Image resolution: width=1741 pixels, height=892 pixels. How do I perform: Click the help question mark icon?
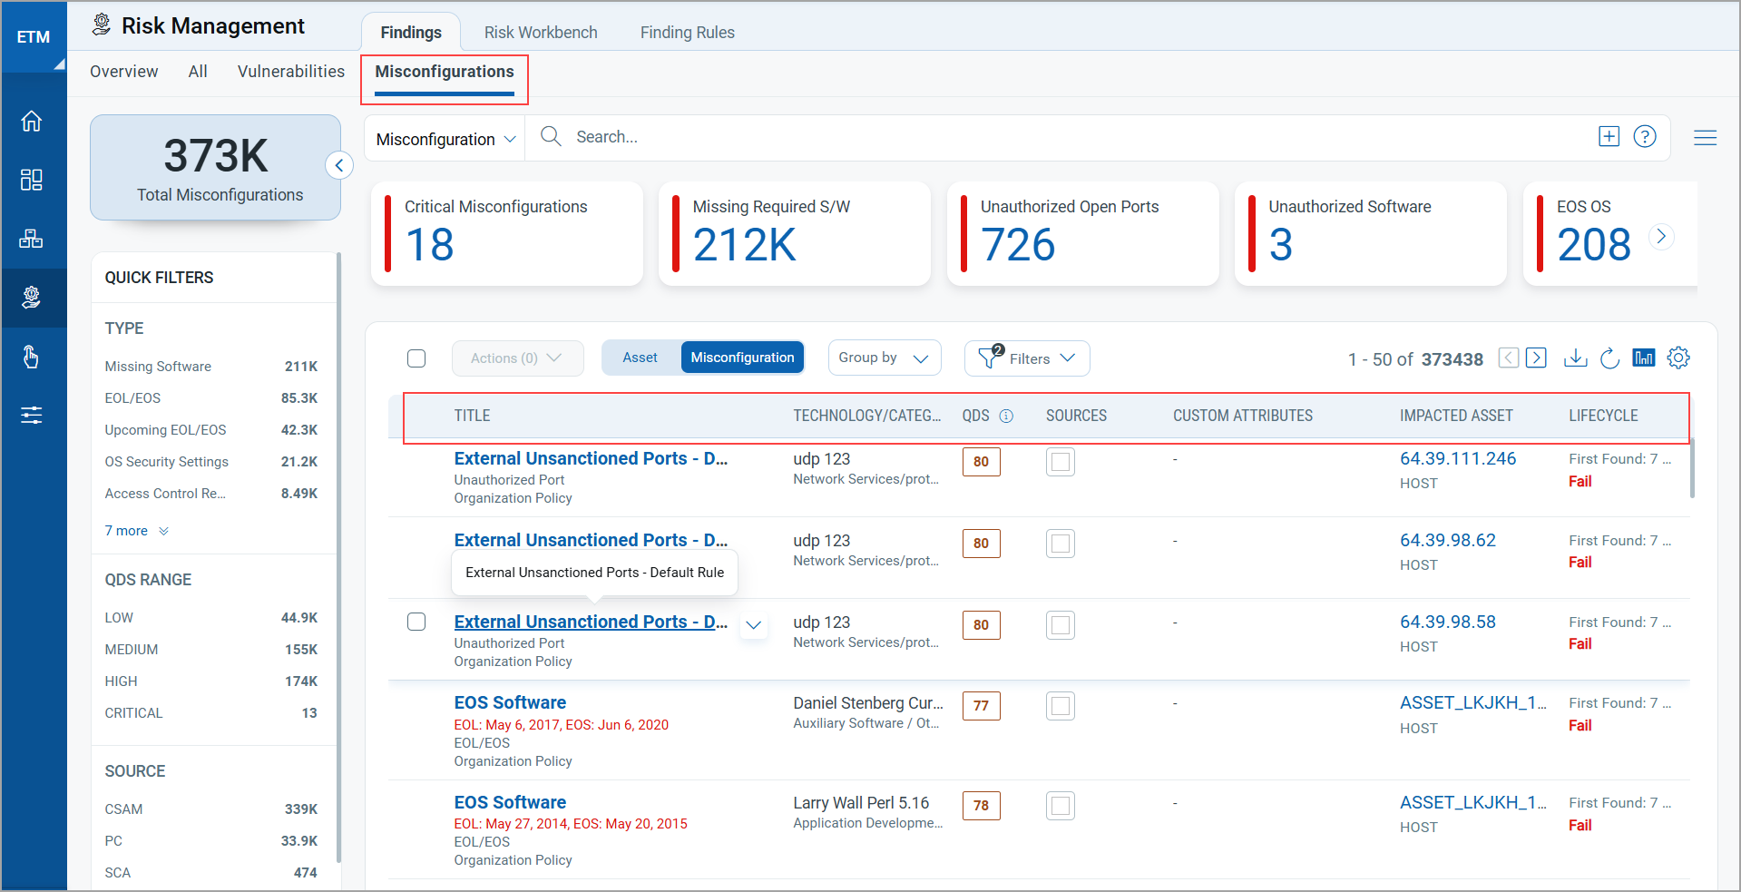click(x=1644, y=137)
